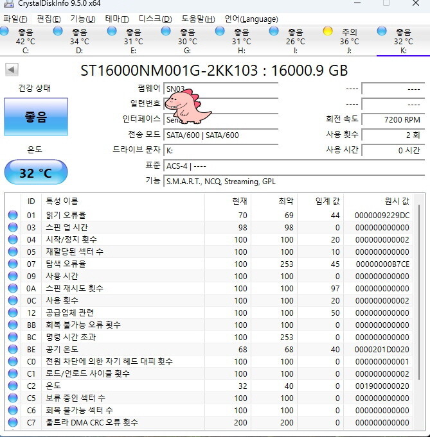Open the 파일(F) menu
This screenshot has height=437, width=430.
15,19
